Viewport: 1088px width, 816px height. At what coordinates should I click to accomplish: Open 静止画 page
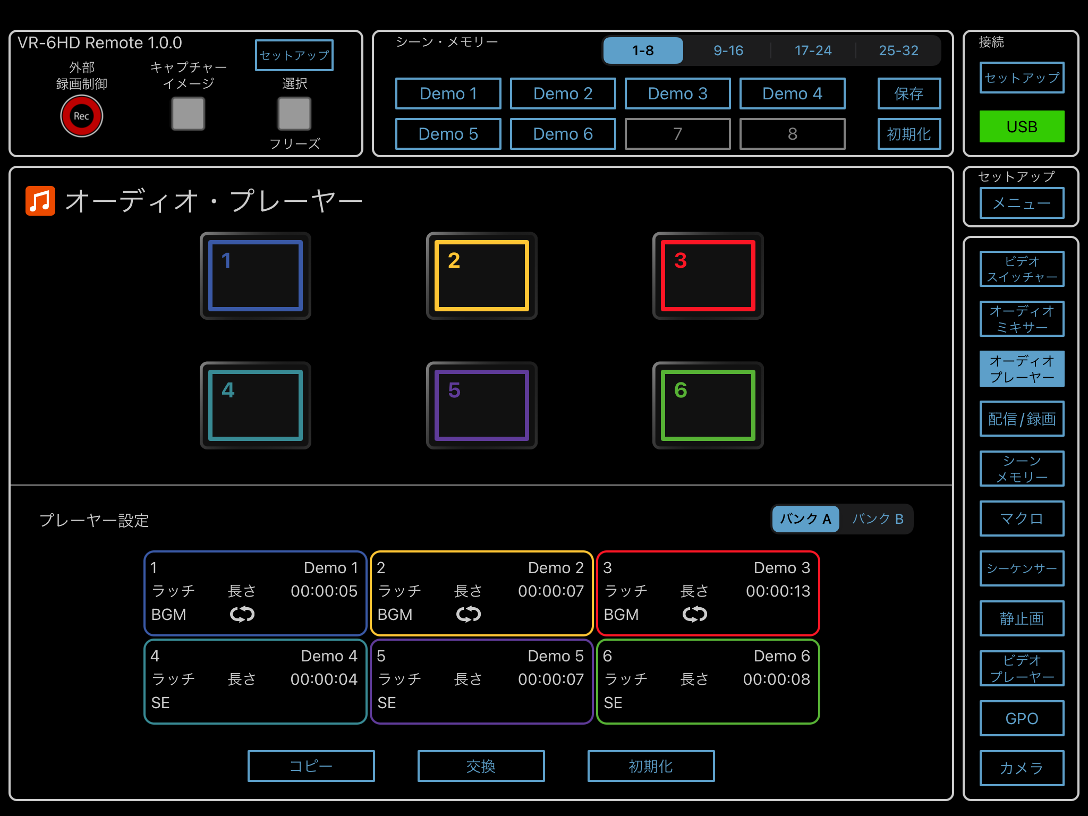(1022, 618)
